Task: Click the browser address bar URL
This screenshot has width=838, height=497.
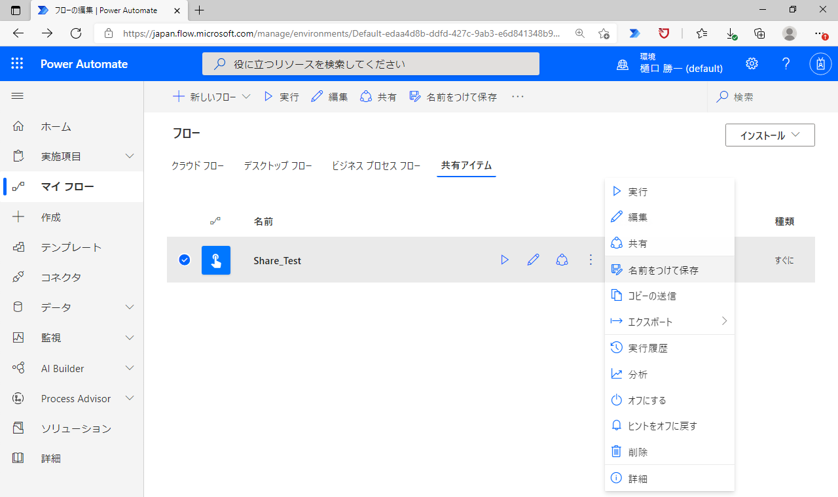Action: [x=341, y=33]
